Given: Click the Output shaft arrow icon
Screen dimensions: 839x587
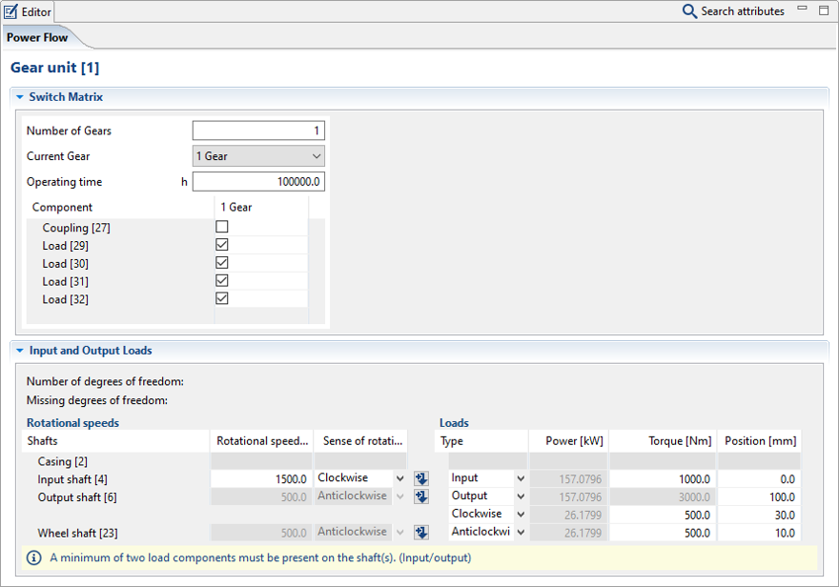Looking at the screenshot, I should 421,496.
